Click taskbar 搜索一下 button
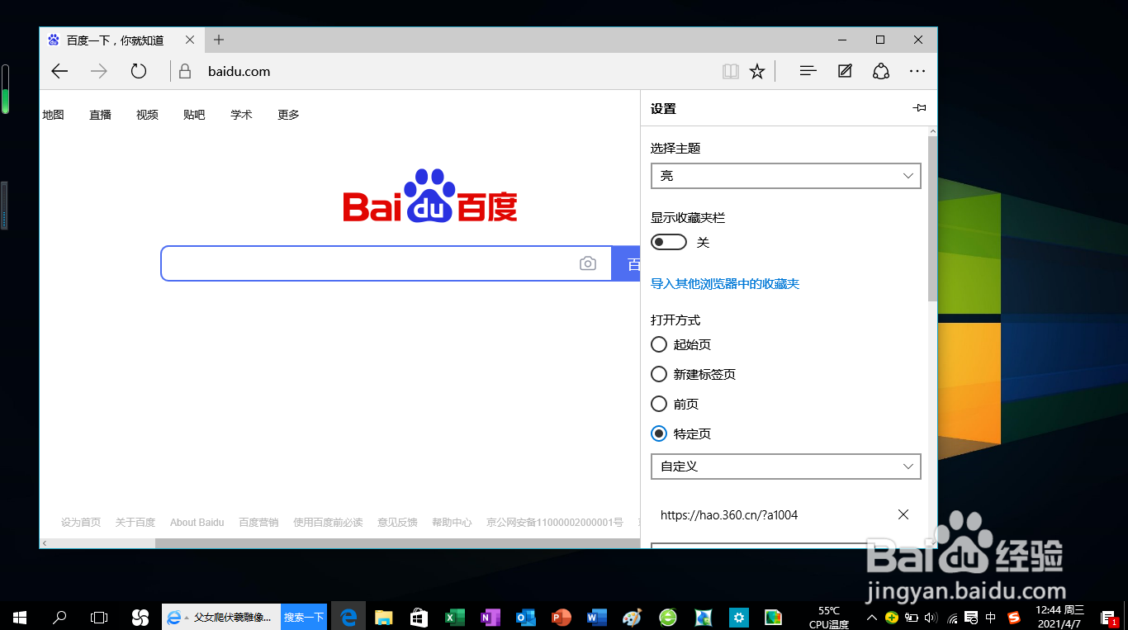Viewport: 1128px width, 630px height. (304, 617)
